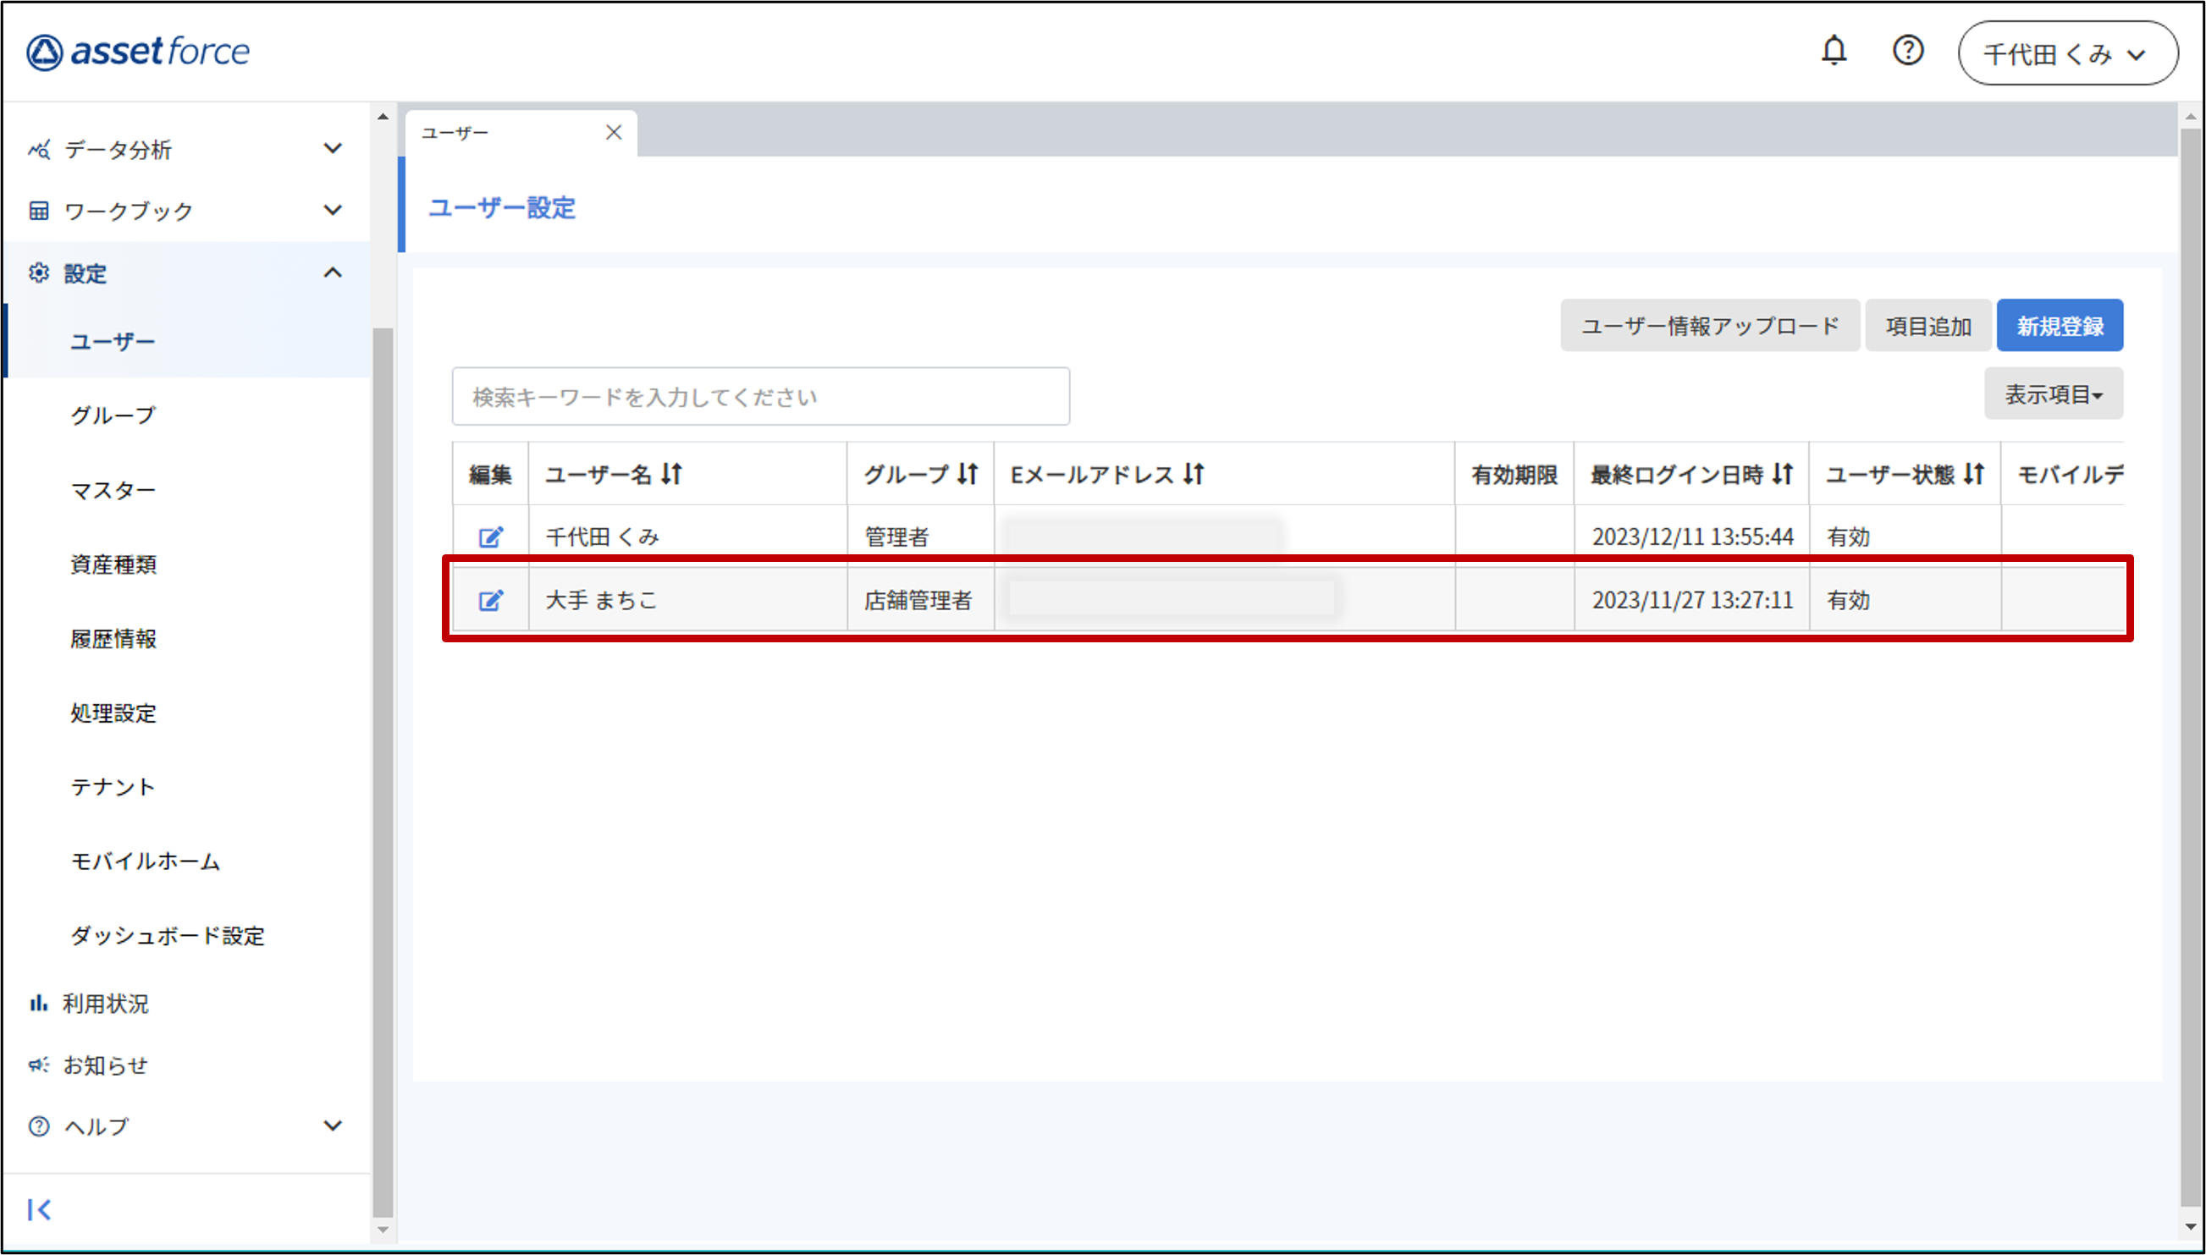The height and width of the screenshot is (1255, 2206).
Task: Open the edit pencil icon for 大手 まちこ
Action: (490, 599)
